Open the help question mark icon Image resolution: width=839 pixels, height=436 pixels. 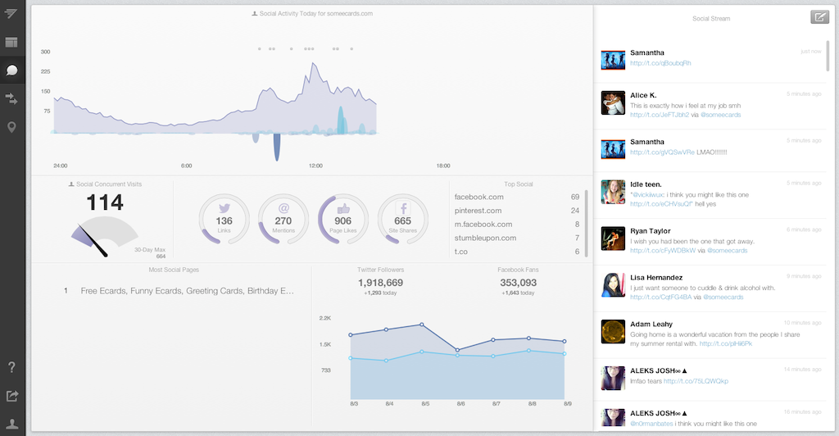[11, 367]
